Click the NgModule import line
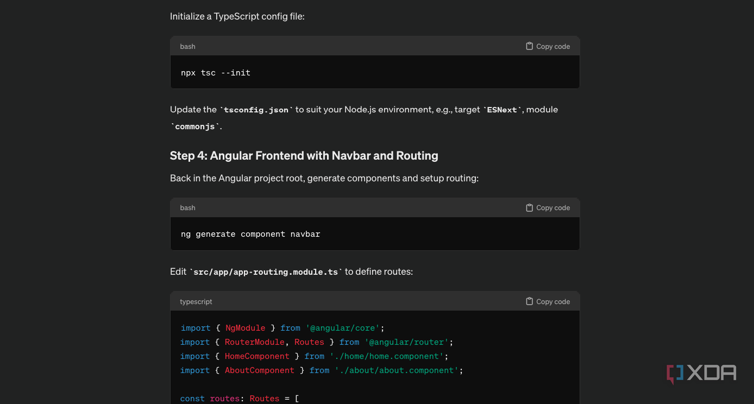 click(x=282, y=328)
